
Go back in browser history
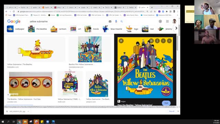pyautogui.click(x=7, y=11)
